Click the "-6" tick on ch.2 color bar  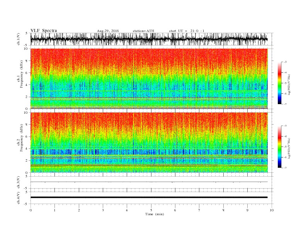285,157
